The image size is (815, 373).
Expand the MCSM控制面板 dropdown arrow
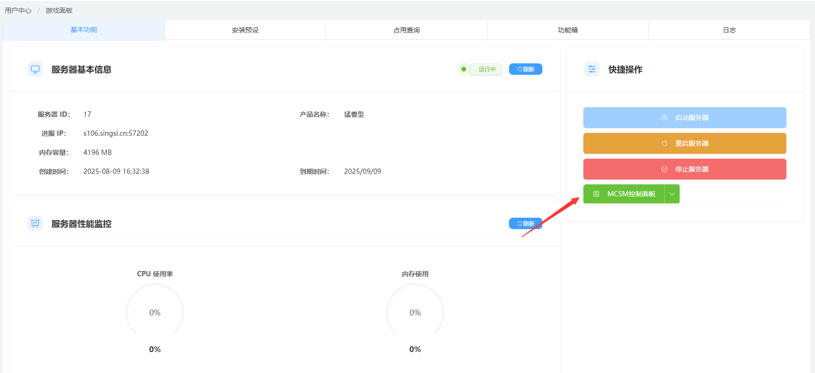pyautogui.click(x=672, y=194)
